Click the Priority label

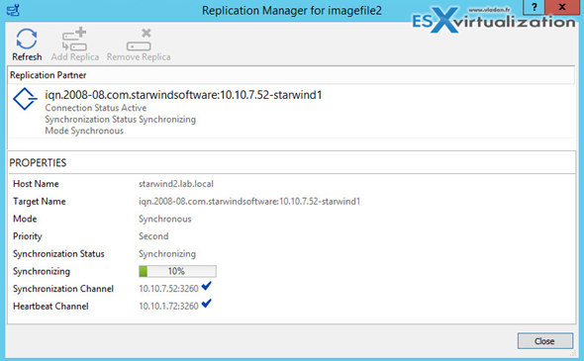(x=27, y=236)
